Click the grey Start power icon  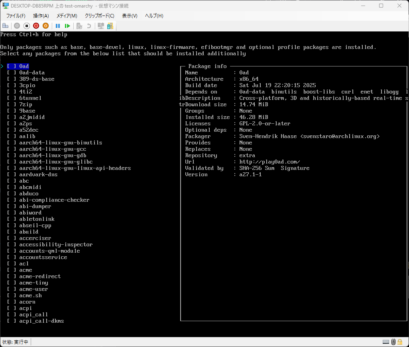(x=17, y=26)
